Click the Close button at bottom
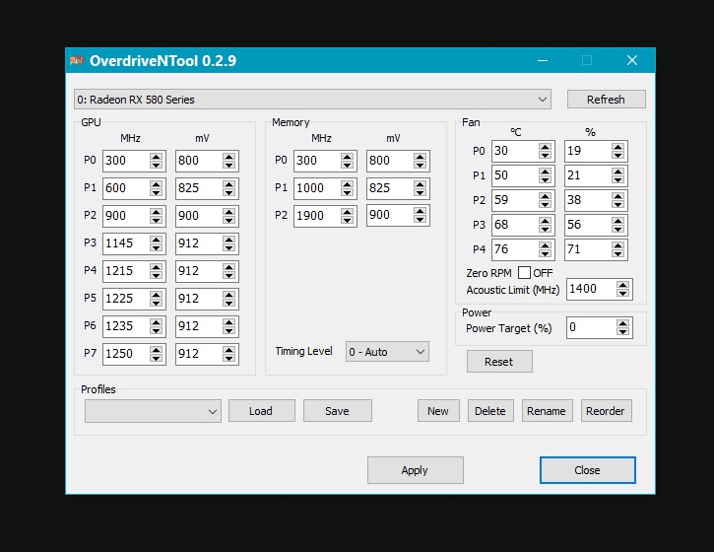This screenshot has width=714, height=552. pyautogui.click(x=587, y=470)
